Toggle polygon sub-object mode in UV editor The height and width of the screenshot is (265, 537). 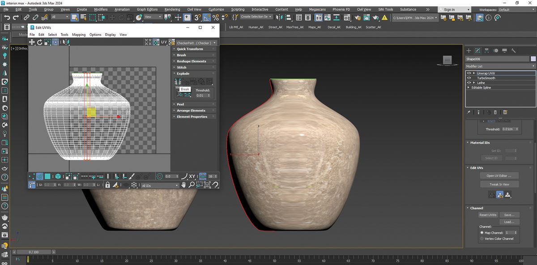[x=47, y=176]
